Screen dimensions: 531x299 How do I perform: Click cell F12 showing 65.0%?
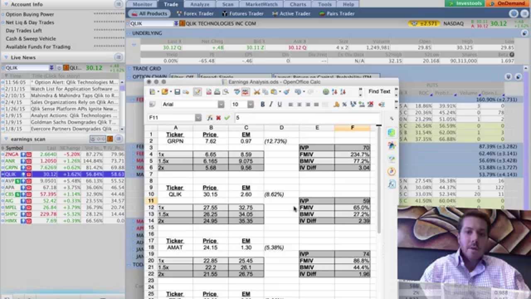coord(352,208)
